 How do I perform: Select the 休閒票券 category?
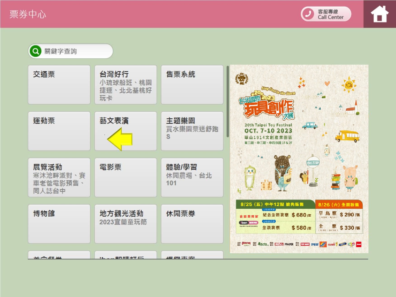(x=192, y=224)
